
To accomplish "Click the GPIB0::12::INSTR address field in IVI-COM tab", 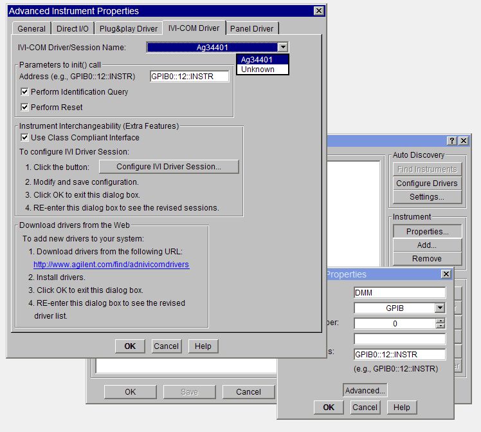I will click(189, 76).
